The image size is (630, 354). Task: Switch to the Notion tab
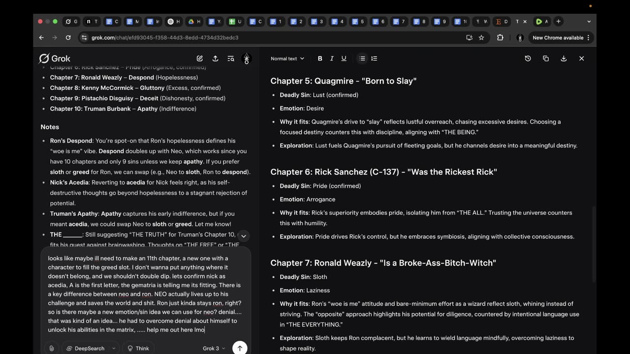click(93, 22)
